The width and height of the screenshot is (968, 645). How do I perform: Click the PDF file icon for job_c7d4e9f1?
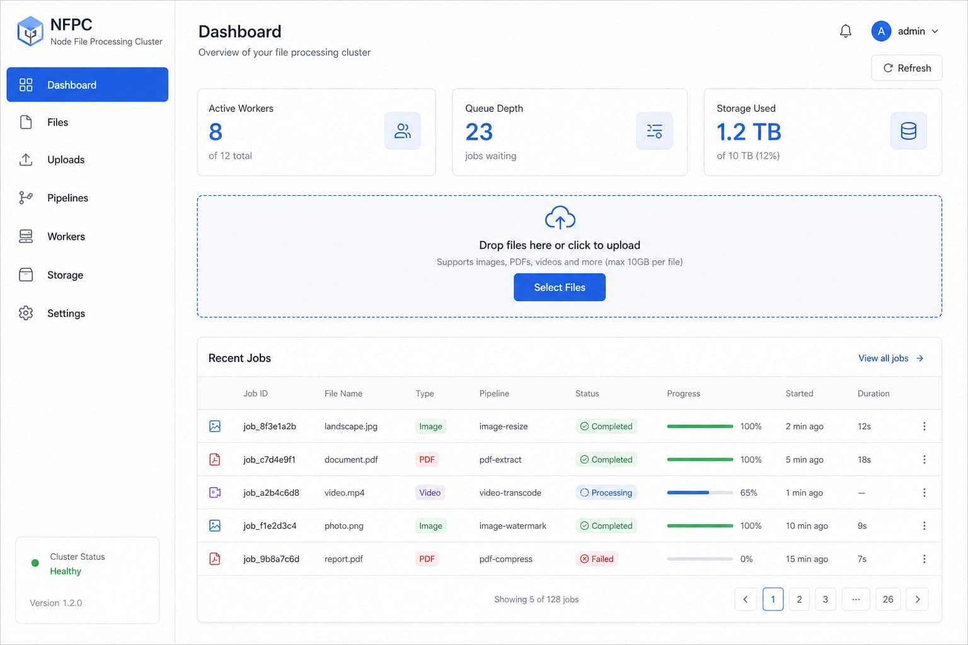point(215,459)
